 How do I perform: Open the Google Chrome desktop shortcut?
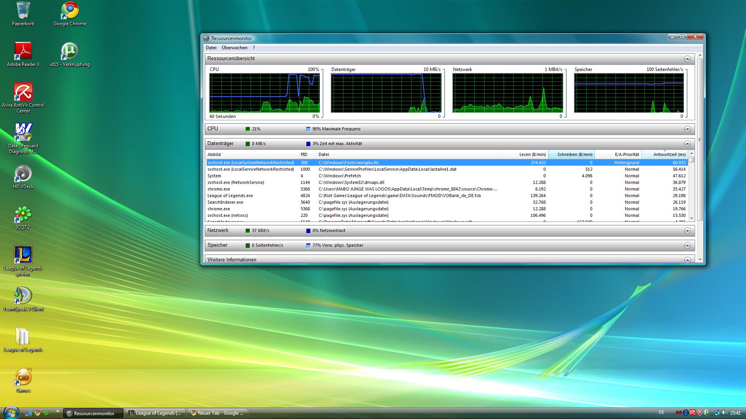pyautogui.click(x=70, y=14)
